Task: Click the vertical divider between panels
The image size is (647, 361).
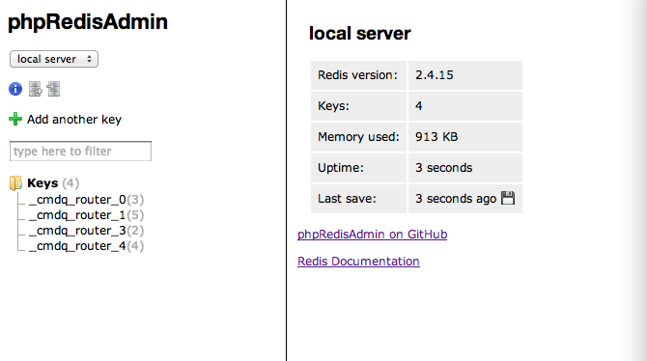Action: pyautogui.click(x=286, y=180)
